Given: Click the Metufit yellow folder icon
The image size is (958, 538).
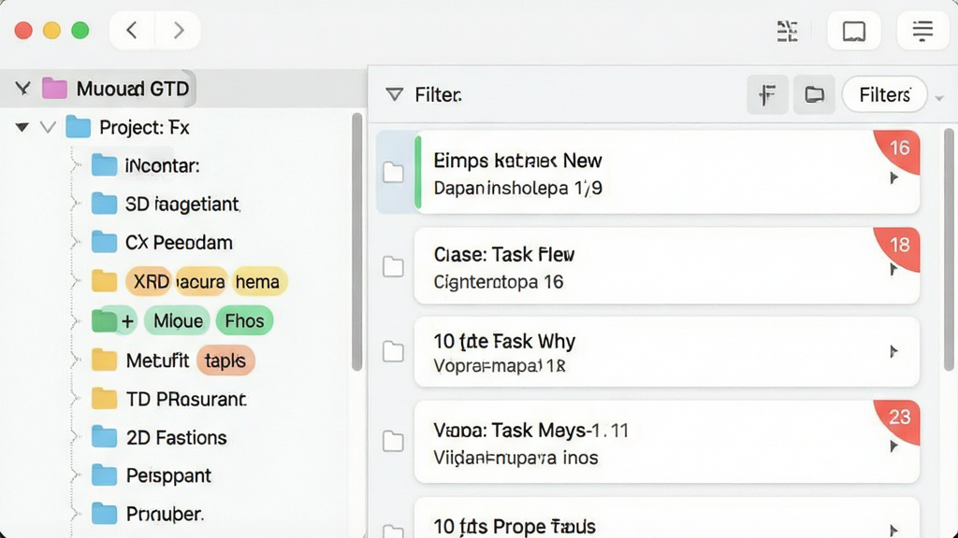Looking at the screenshot, I should [x=104, y=360].
